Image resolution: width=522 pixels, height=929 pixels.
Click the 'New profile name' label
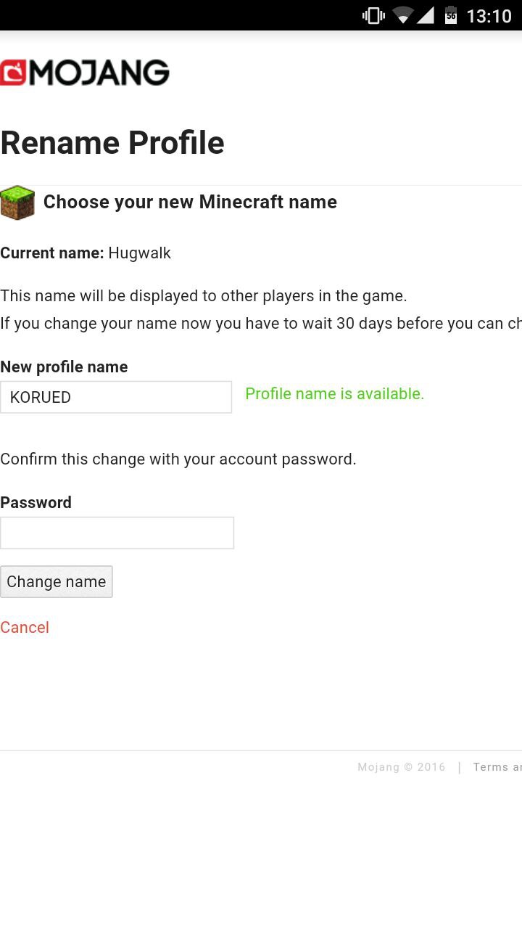coord(64,367)
